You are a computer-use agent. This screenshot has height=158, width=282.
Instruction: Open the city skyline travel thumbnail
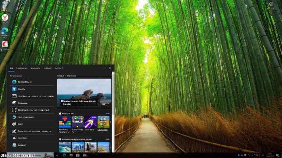coord(78,147)
